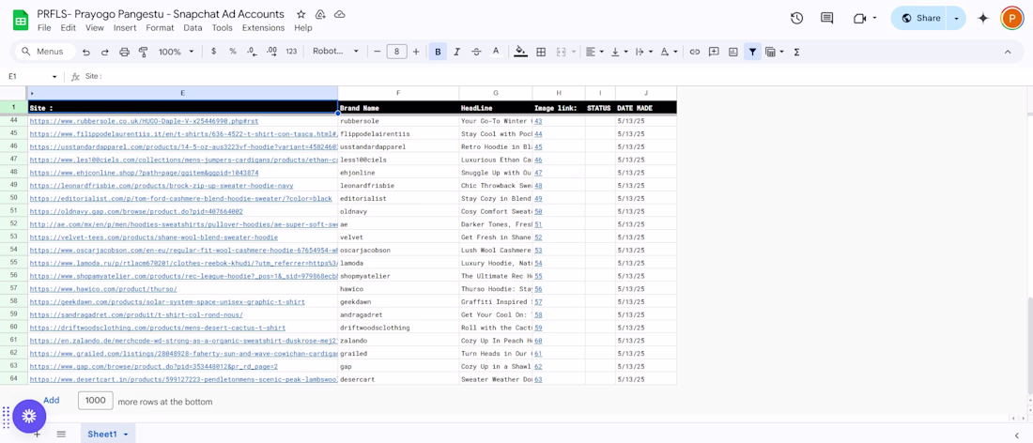Check the cloud document status icon
Image resolution: width=1033 pixels, height=443 pixels.
[339, 14]
